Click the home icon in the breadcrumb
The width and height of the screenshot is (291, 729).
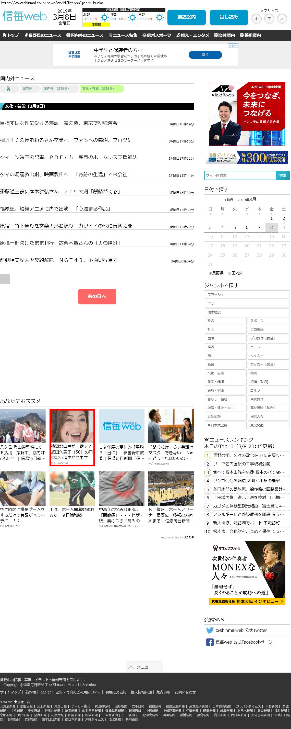click(8, 89)
